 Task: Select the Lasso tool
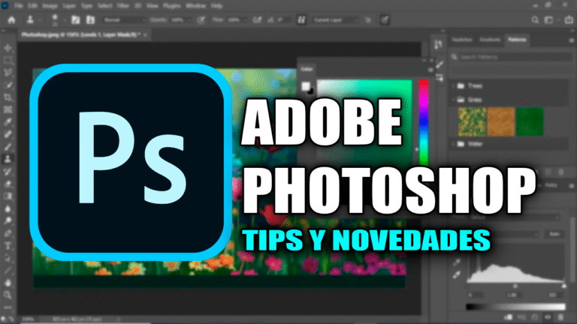point(8,72)
